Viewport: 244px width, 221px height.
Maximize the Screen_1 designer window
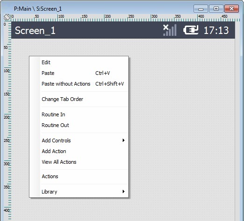coord(216,8)
